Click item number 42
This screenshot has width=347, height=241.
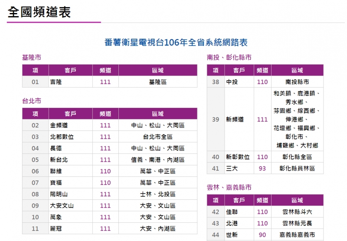click(216, 212)
